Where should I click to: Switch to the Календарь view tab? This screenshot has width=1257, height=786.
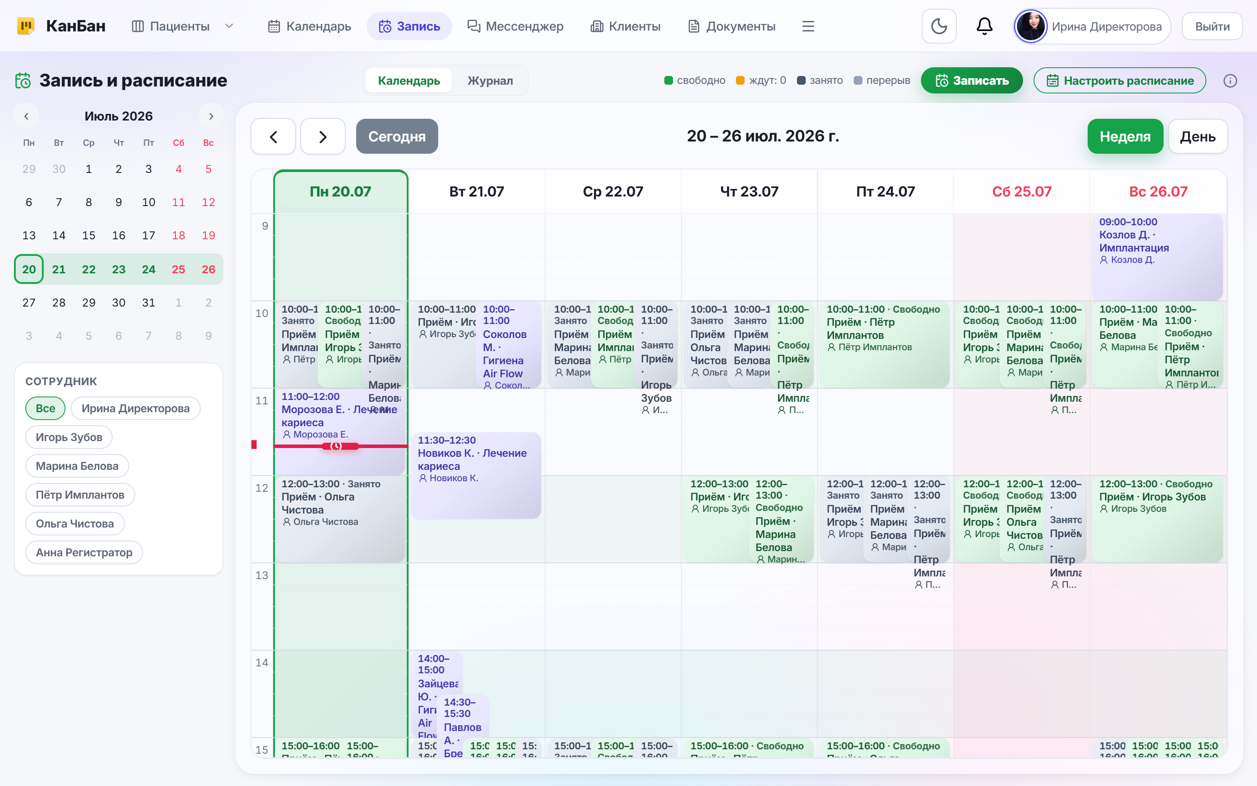tap(409, 81)
